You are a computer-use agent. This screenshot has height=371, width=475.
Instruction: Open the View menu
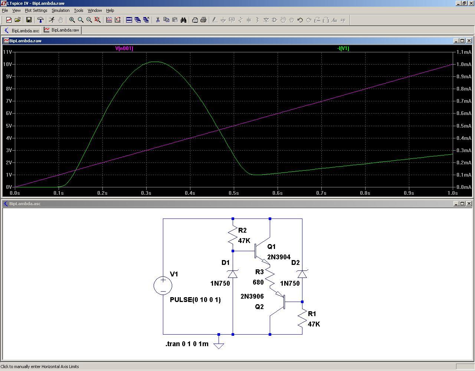click(16, 10)
